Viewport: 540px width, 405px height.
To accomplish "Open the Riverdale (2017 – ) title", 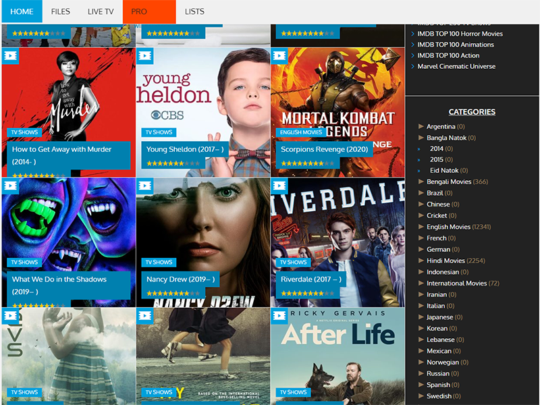I will (x=311, y=279).
